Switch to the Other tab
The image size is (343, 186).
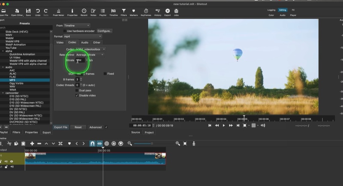(x=96, y=42)
